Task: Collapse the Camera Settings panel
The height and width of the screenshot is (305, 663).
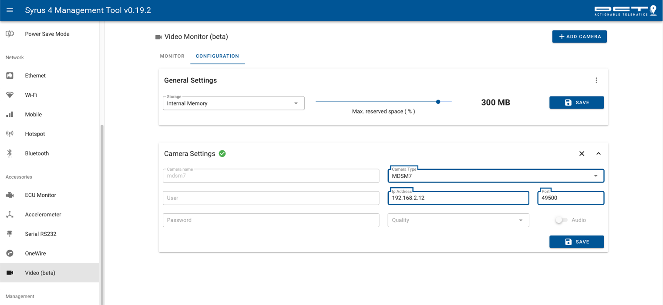Action: coord(599,153)
